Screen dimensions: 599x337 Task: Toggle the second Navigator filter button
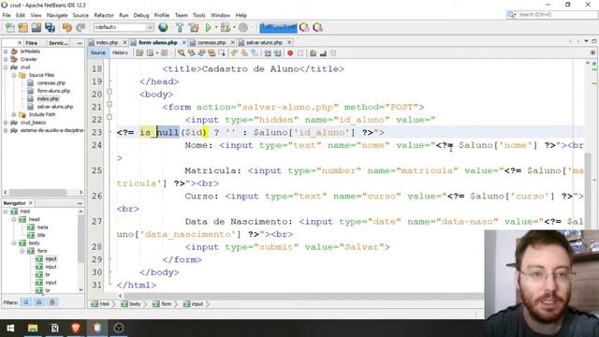click(x=39, y=302)
